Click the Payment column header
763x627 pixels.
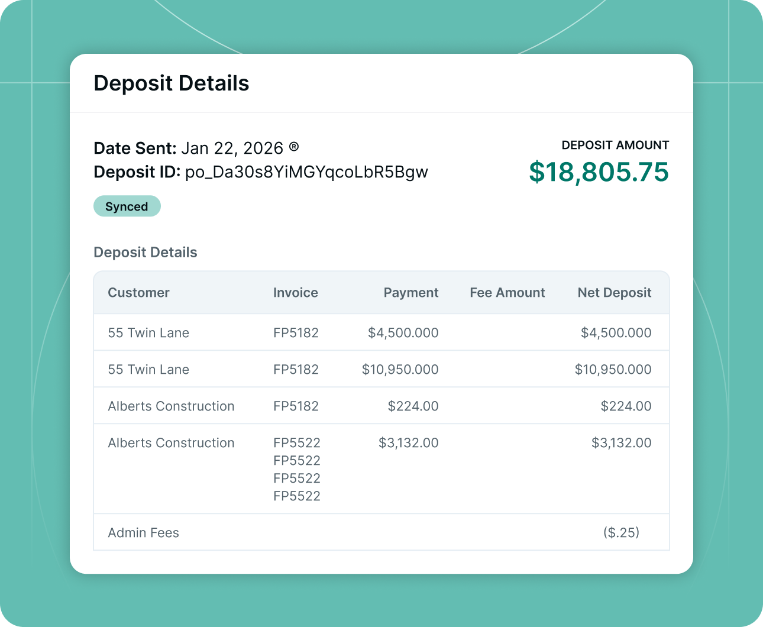(x=411, y=293)
